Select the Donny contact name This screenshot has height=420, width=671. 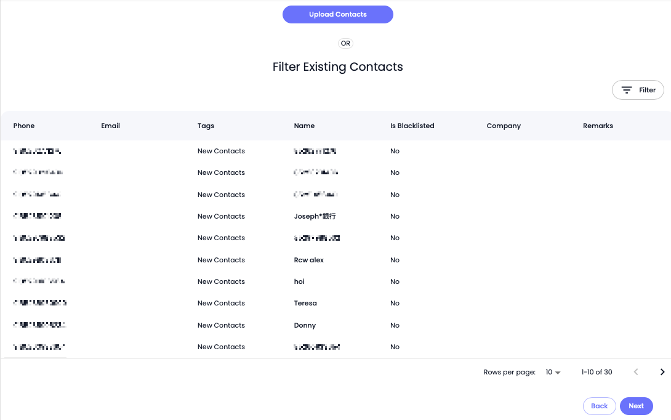(x=305, y=325)
